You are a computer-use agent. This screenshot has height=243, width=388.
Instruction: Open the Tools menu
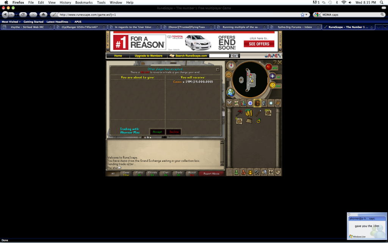pyautogui.click(x=101, y=3)
